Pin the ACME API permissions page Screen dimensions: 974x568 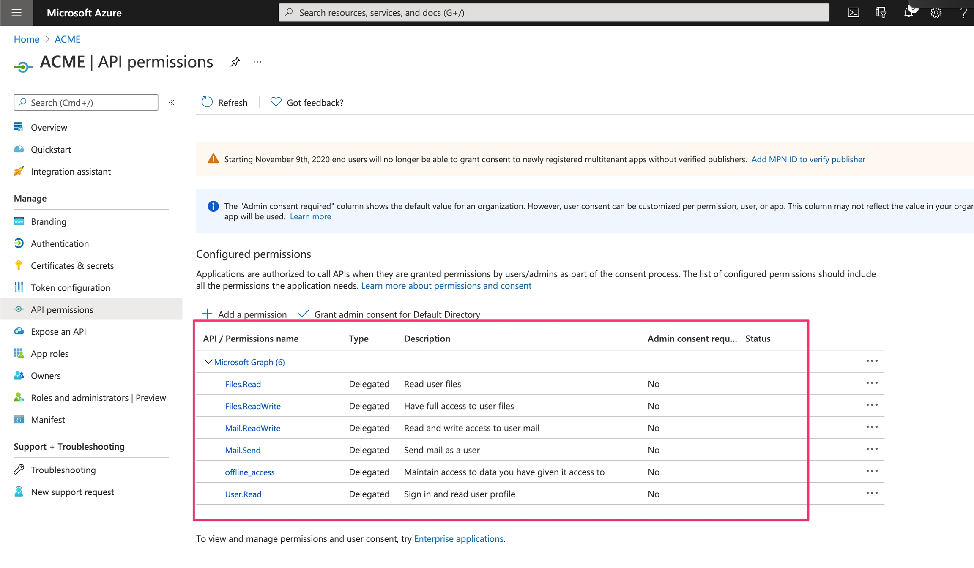[235, 62]
